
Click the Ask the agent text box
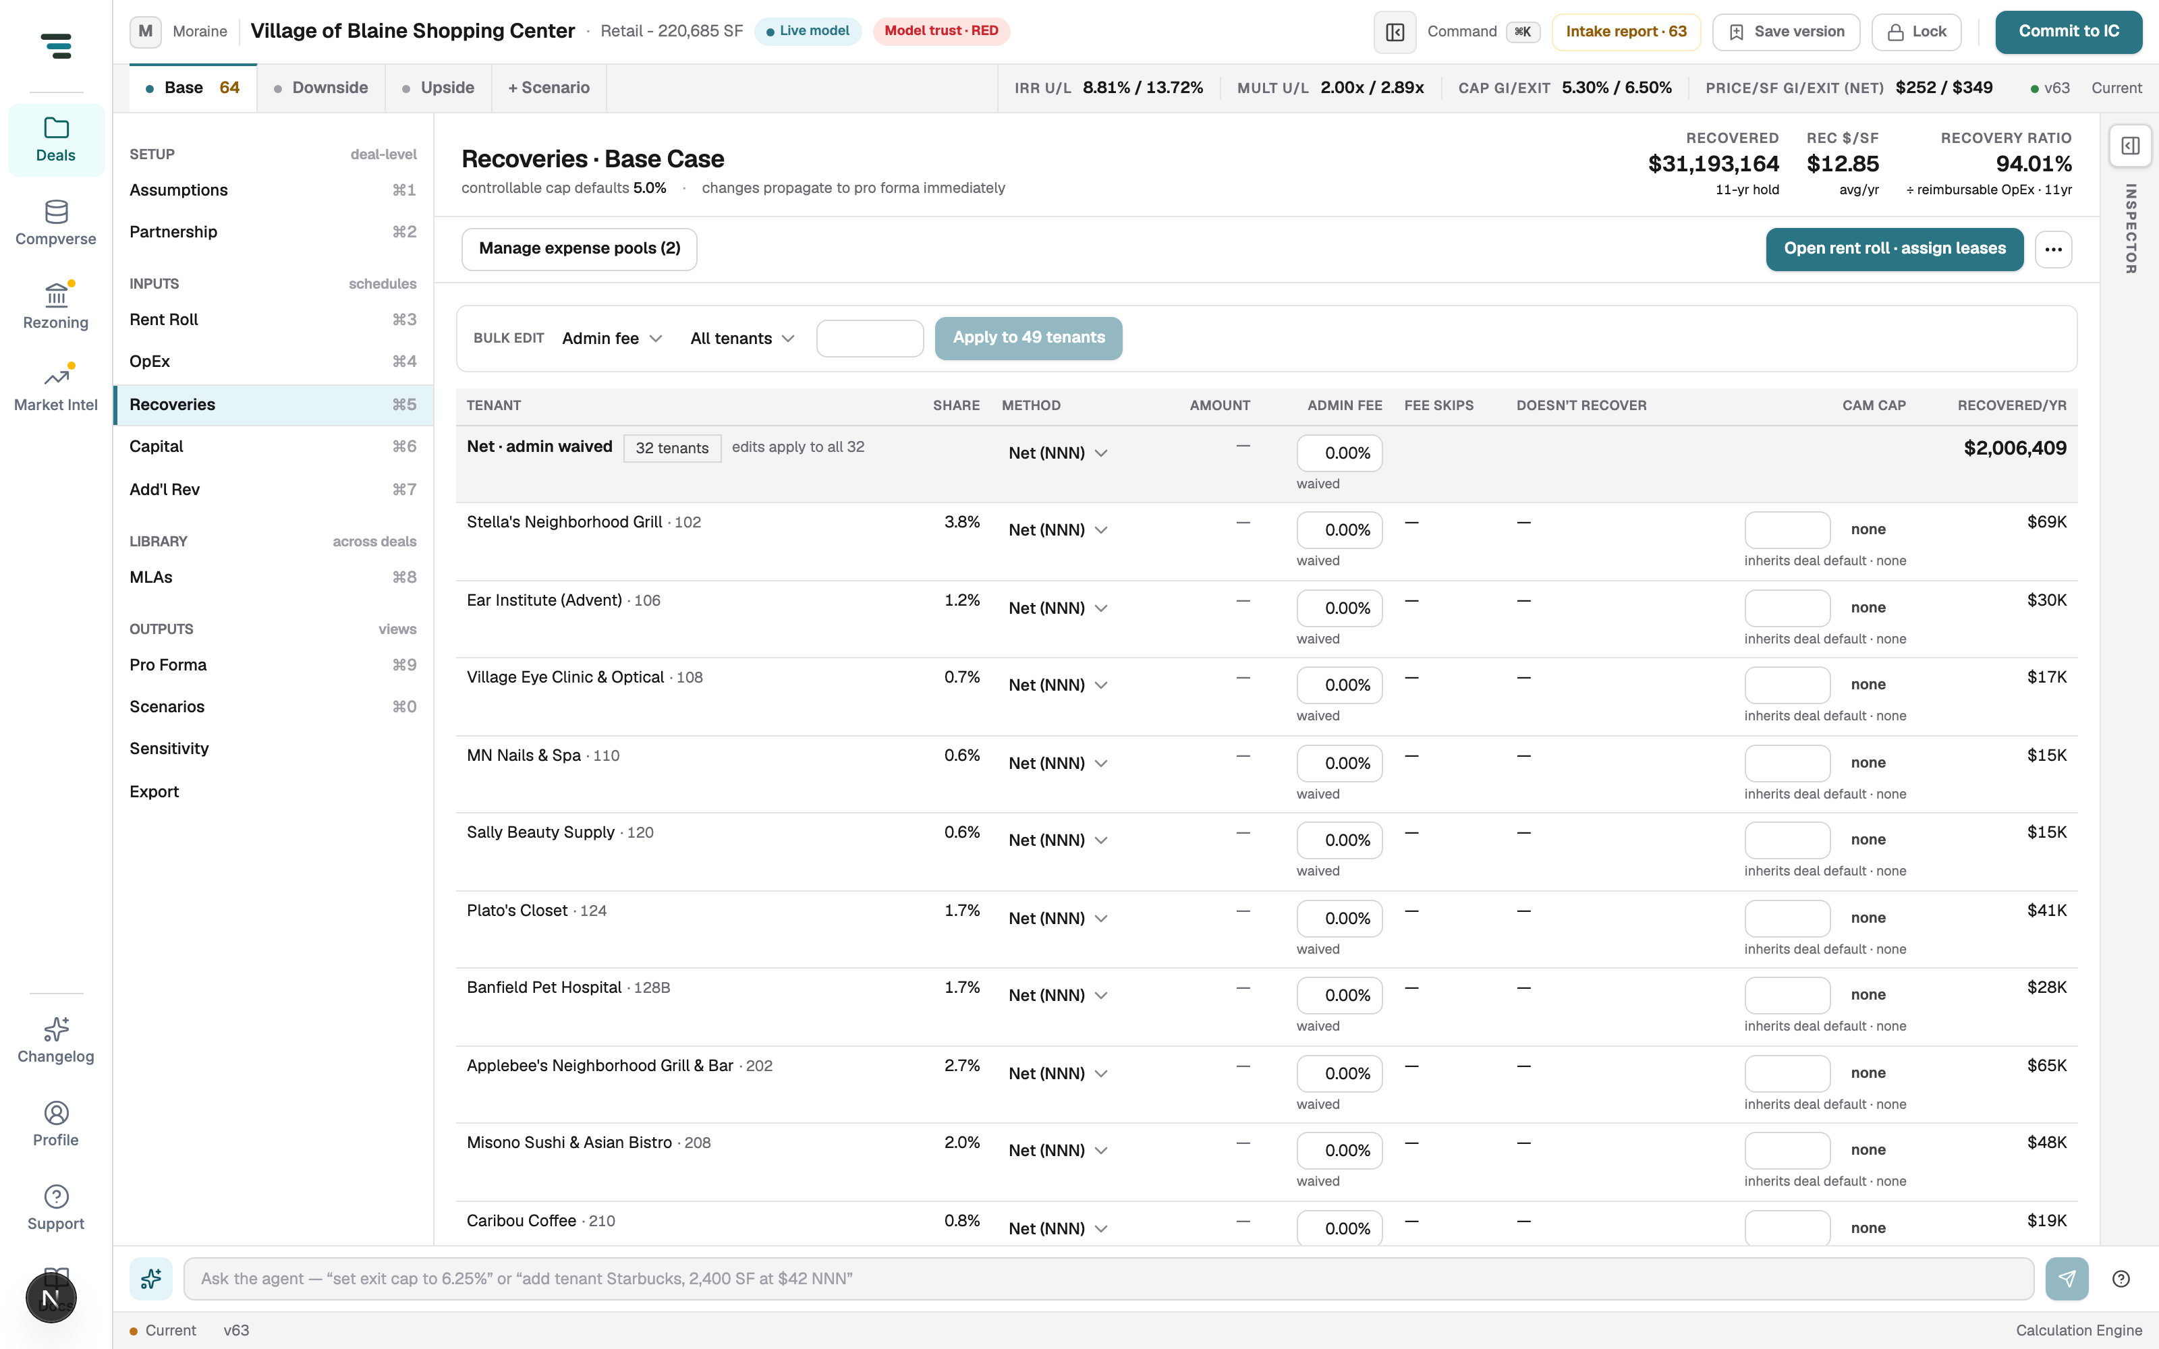pyautogui.click(x=1108, y=1279)
